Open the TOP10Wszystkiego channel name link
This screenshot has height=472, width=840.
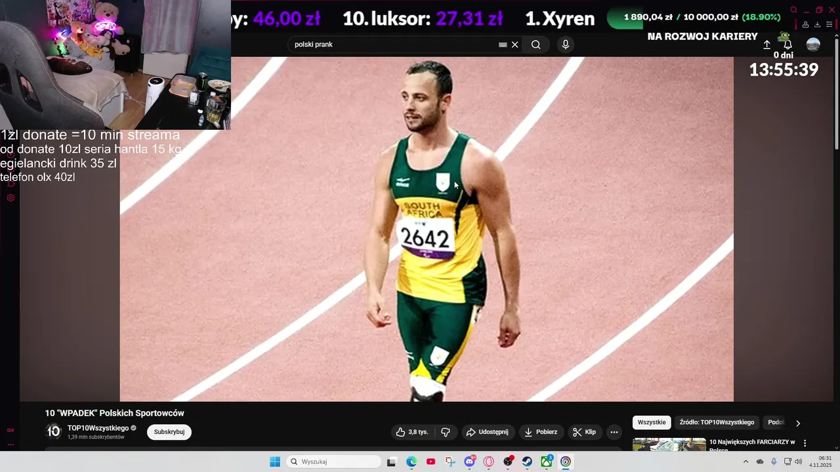pos(98,428)
